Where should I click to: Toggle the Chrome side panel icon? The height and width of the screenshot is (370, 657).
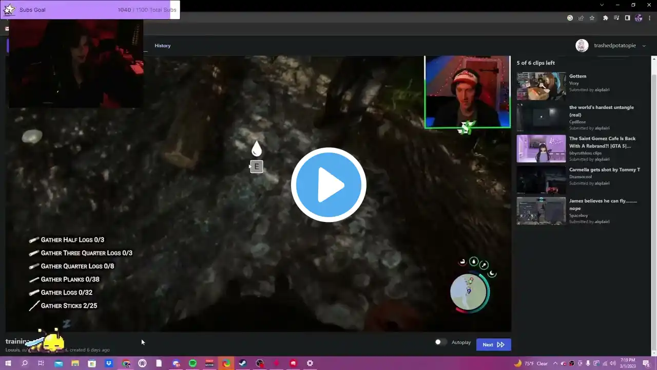(x=627, y=18)
